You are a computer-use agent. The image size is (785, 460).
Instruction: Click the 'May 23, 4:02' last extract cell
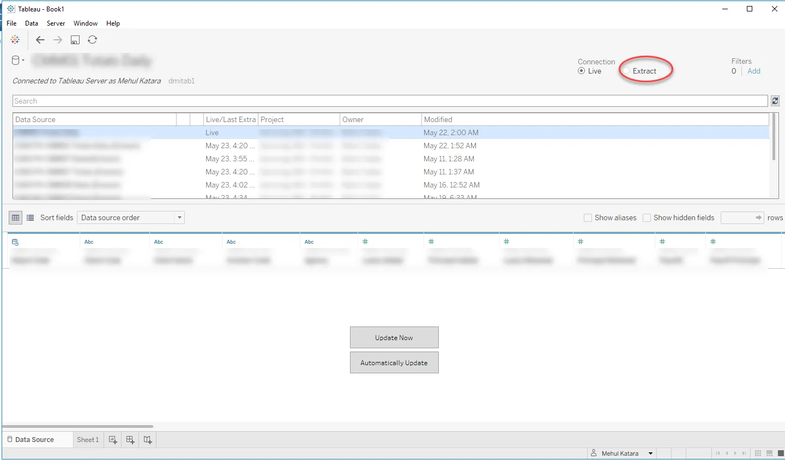click(230, 185)
